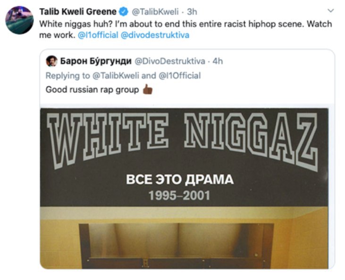Viewport: 345px width, 280px height.
Task: Follow the @I1official mention link
Action: tap(98, 35)
